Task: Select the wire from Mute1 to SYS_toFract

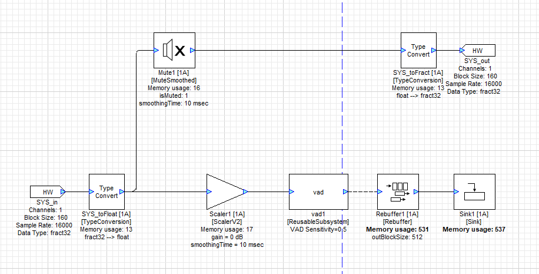Action: (294, 51)
